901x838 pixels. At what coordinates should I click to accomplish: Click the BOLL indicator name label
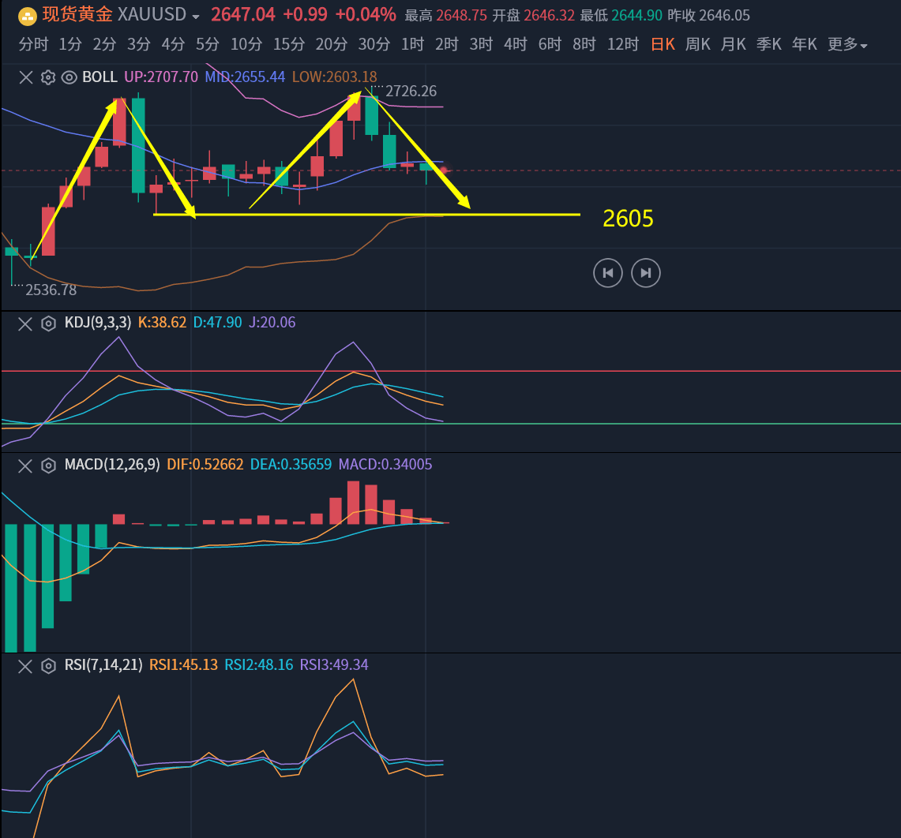pos(99,77)
